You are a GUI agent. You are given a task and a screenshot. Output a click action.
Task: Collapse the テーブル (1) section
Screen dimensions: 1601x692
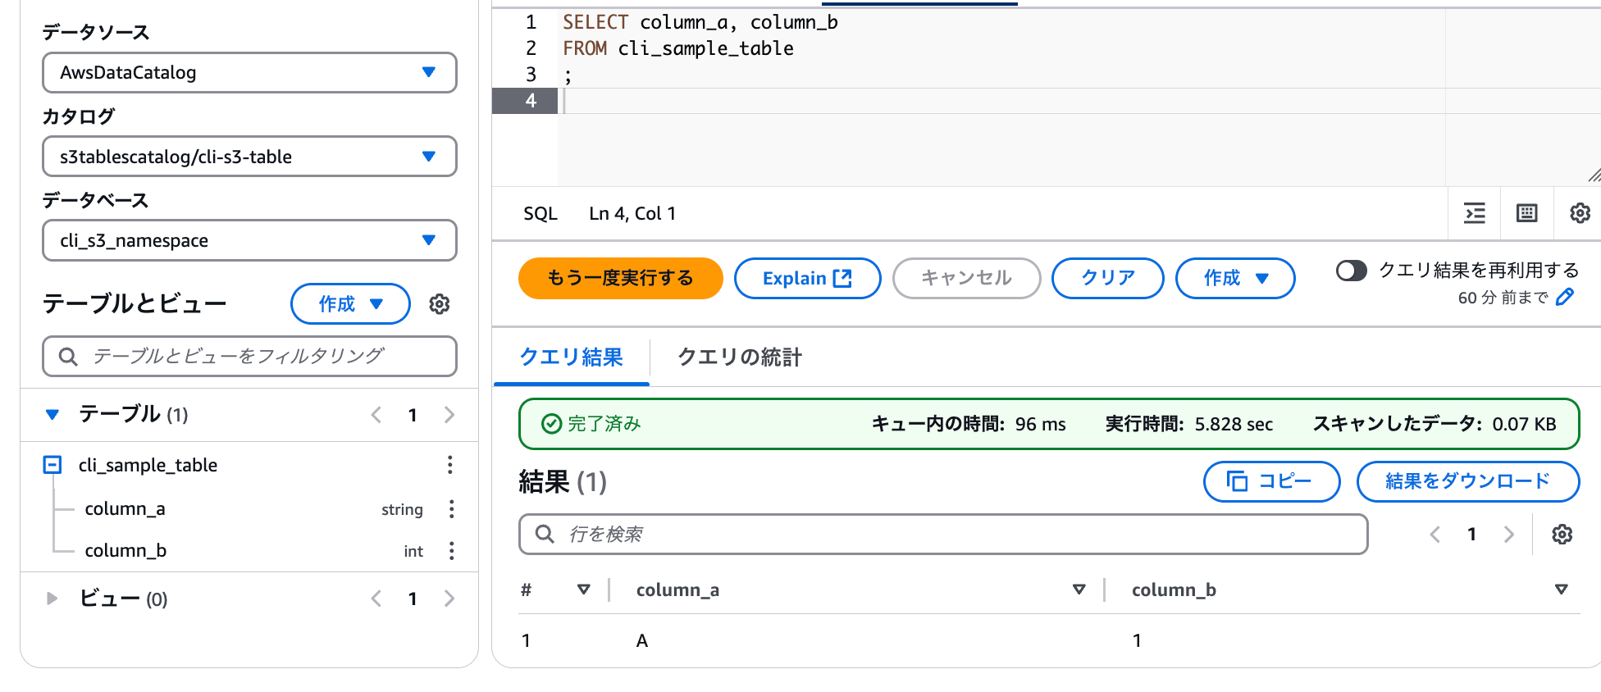(52, 415)
